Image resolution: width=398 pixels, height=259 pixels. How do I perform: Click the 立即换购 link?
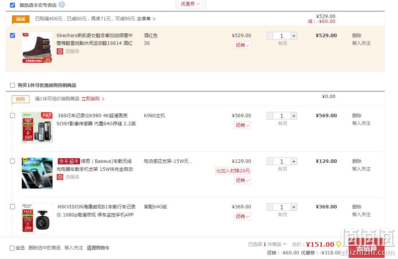click(93, 99)
